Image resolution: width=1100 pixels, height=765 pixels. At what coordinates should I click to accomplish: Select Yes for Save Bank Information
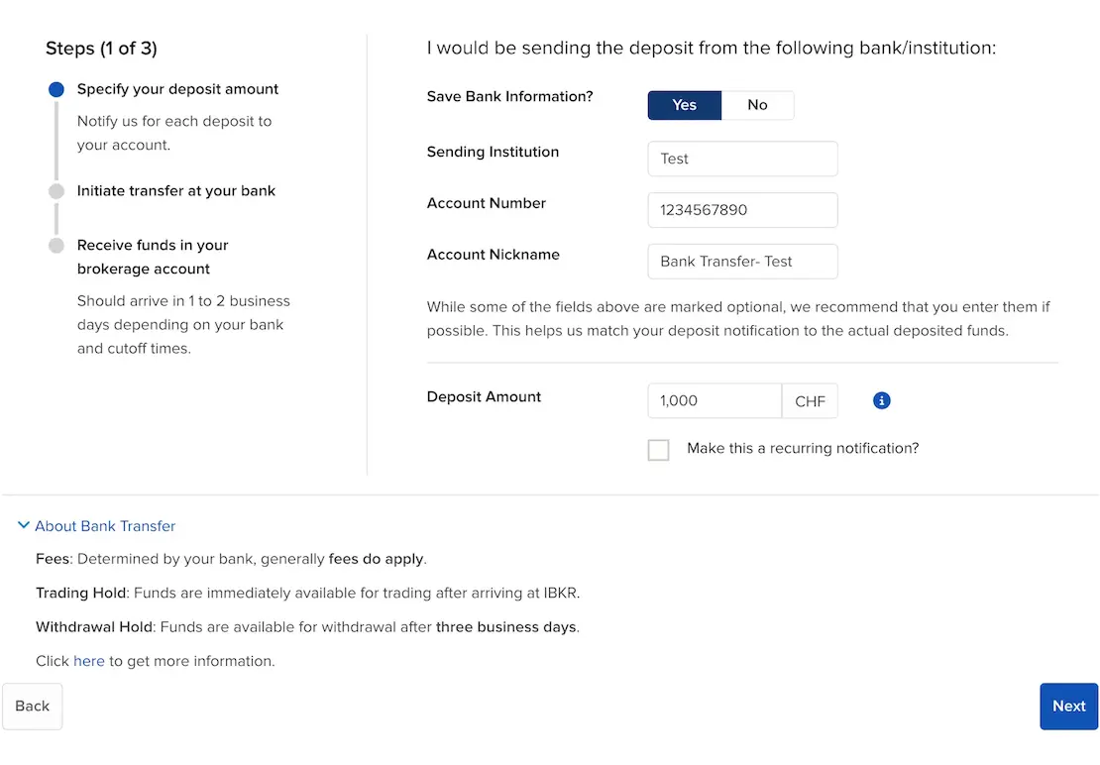point(684,105)
